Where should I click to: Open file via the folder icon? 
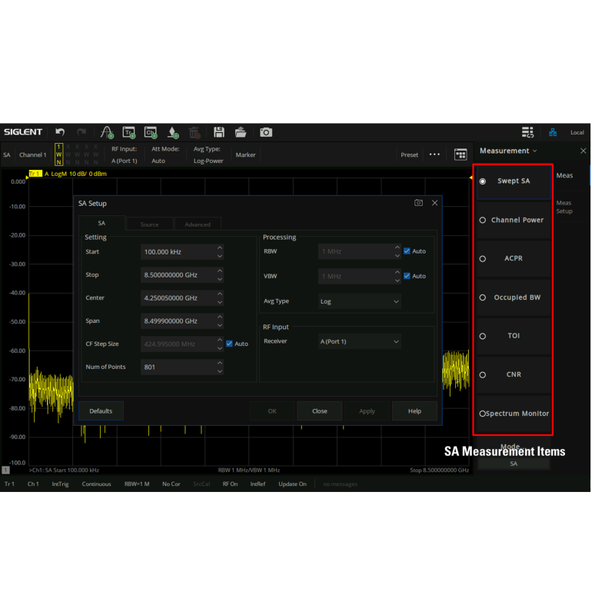241,132
